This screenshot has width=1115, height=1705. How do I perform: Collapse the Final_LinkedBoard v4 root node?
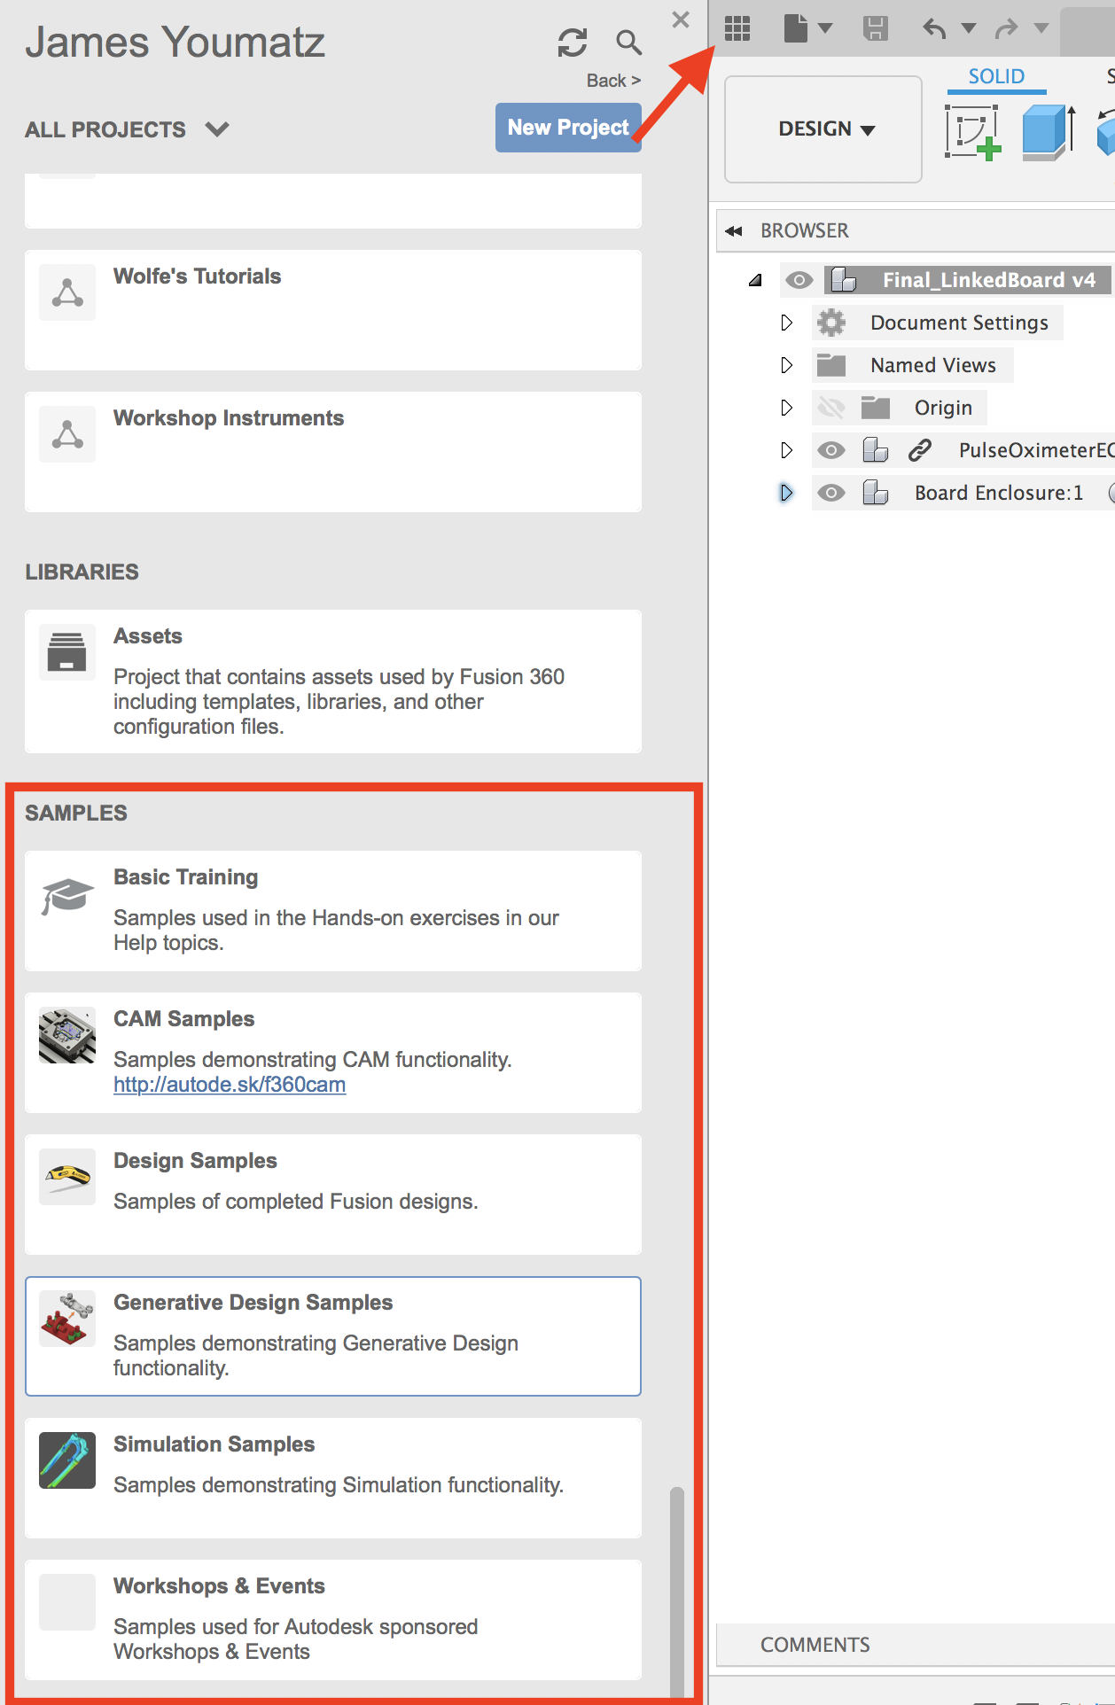point(755,280)
